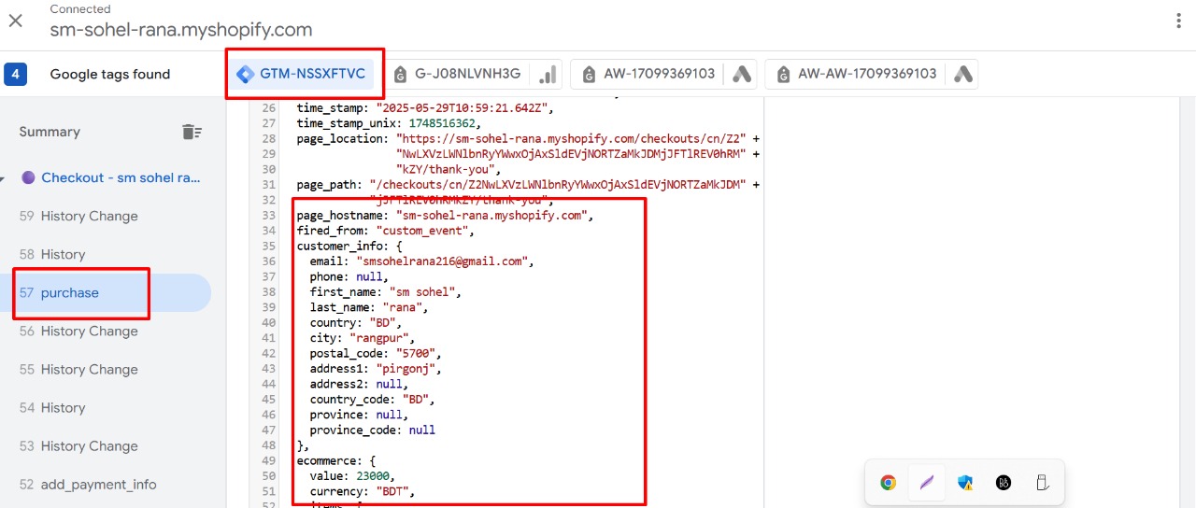This screenshot has width=1196, height=508.
Task: Click the Tag Manager diamond icon
Action: (246, 74)
